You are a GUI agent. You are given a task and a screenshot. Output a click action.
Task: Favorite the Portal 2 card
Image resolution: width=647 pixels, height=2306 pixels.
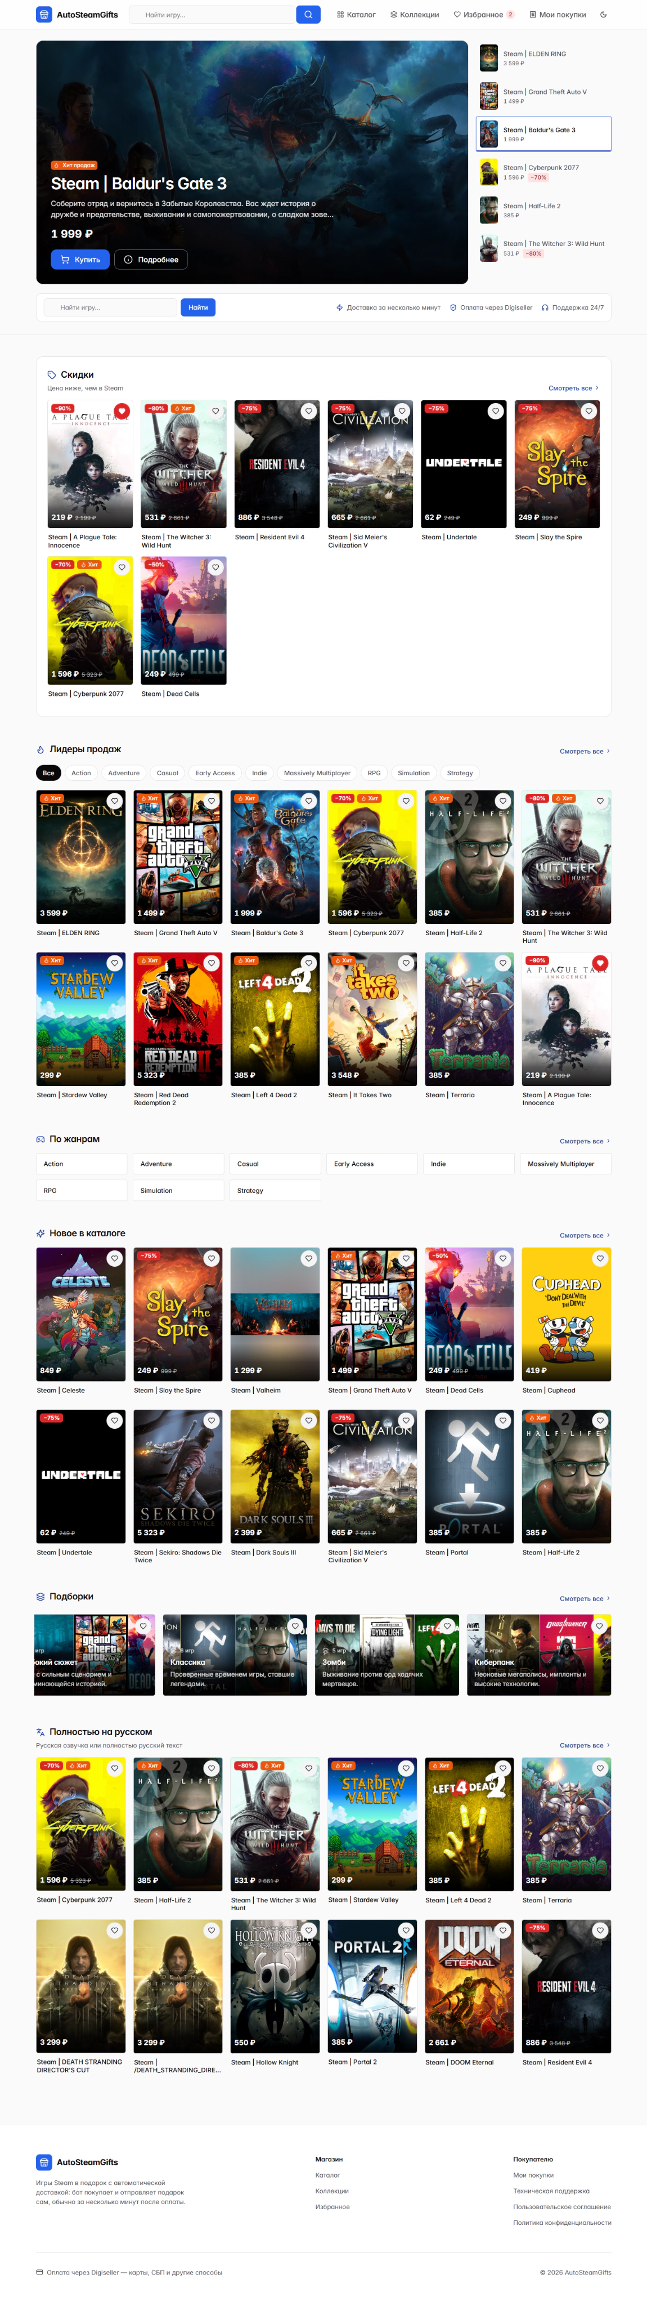(406, 1931)
